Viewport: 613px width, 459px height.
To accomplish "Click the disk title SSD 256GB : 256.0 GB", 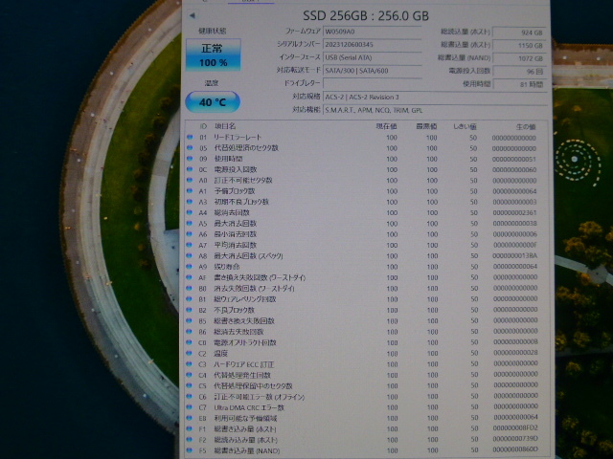I will click(366, 16).
